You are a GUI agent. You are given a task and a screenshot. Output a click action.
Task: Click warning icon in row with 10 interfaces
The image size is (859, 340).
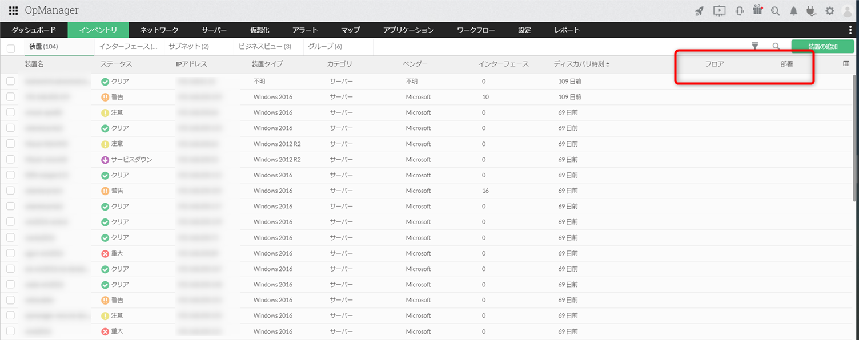pyautogui.click(x=105, y=97)
